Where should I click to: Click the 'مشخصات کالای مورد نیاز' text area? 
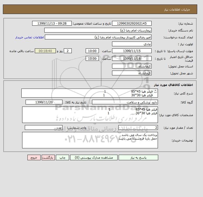coord(90,115)
